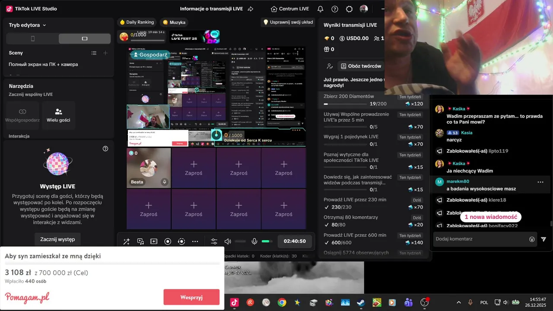Open the settings gear icon in the header
Screen dimensions: 553x311
[350, 9]
